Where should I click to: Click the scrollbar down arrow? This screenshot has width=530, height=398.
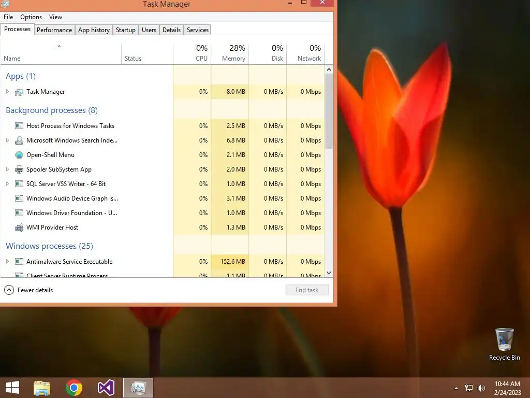329,273
